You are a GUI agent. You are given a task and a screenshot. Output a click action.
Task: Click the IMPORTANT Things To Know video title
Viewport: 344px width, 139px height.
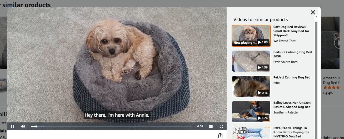click(291, 132)
